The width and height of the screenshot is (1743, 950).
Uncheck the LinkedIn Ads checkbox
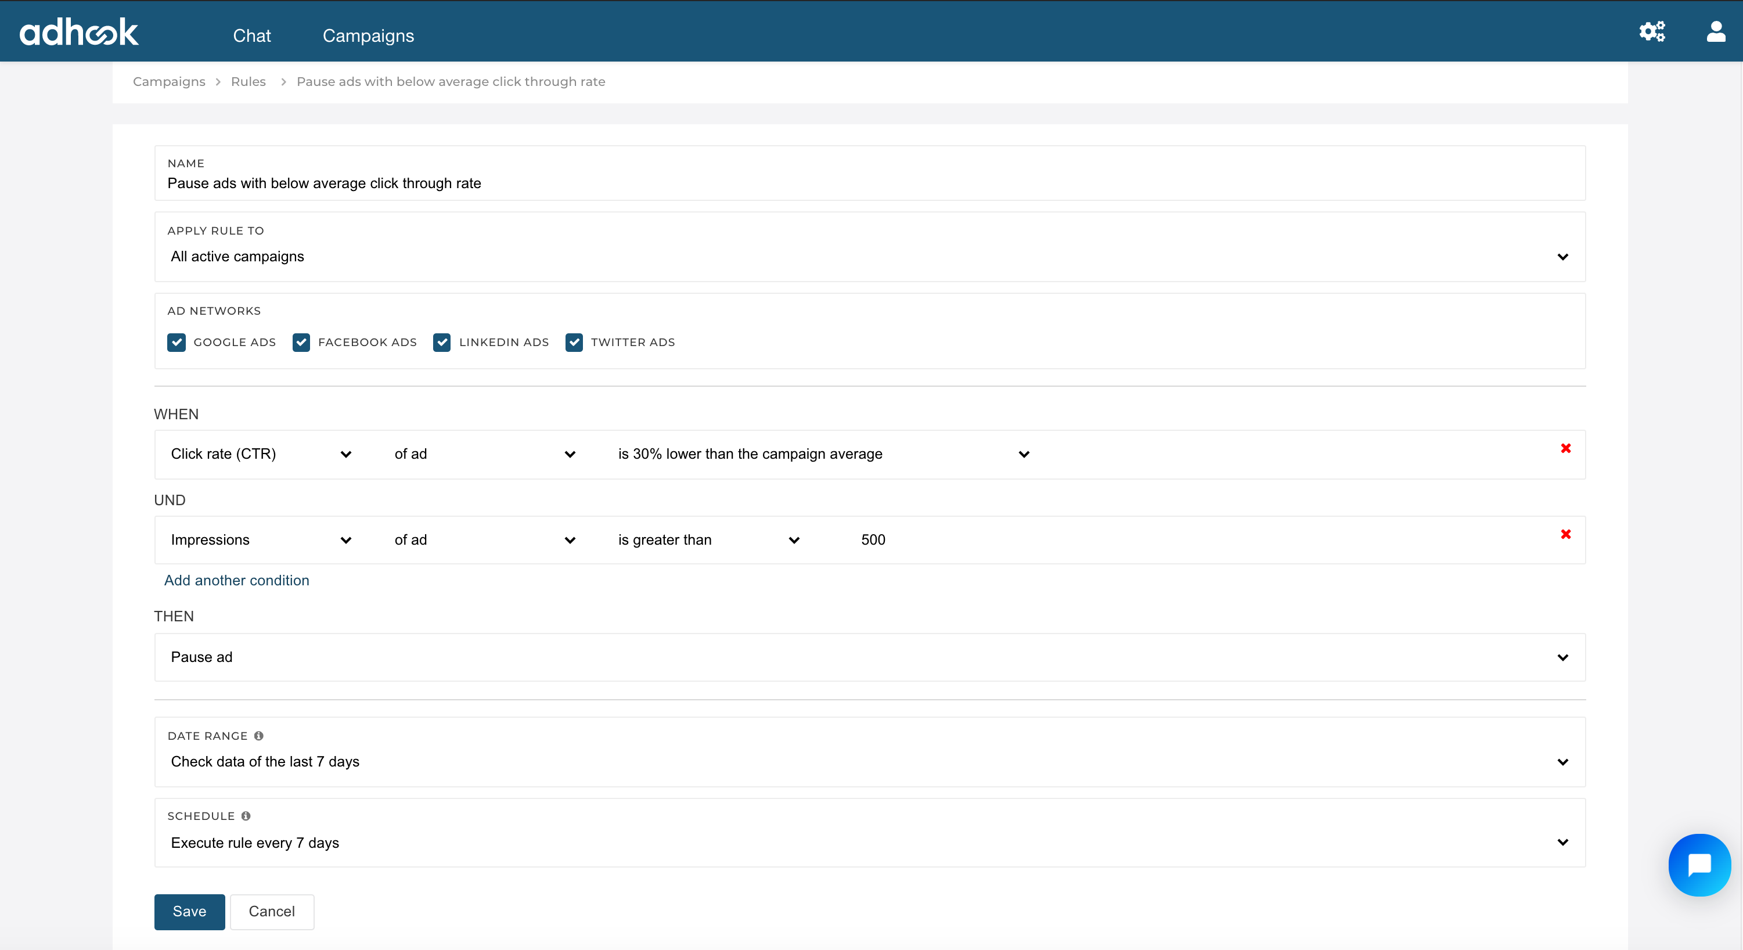point(442,343)
